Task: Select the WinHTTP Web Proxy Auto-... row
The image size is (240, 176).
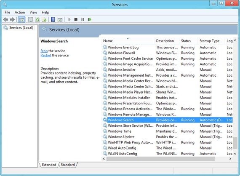Action: tap(168, 142)
